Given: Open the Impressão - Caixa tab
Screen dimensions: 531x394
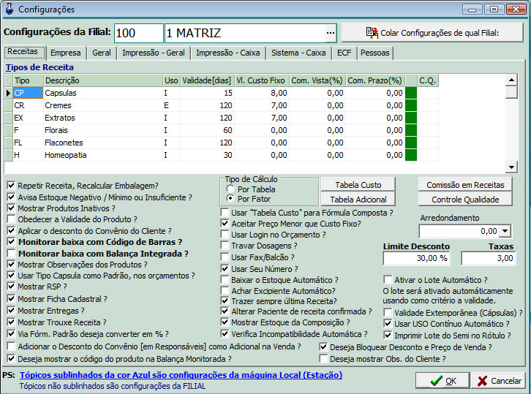Looking at the screenshot, I should pyautogui.click(x=226, y=53).
